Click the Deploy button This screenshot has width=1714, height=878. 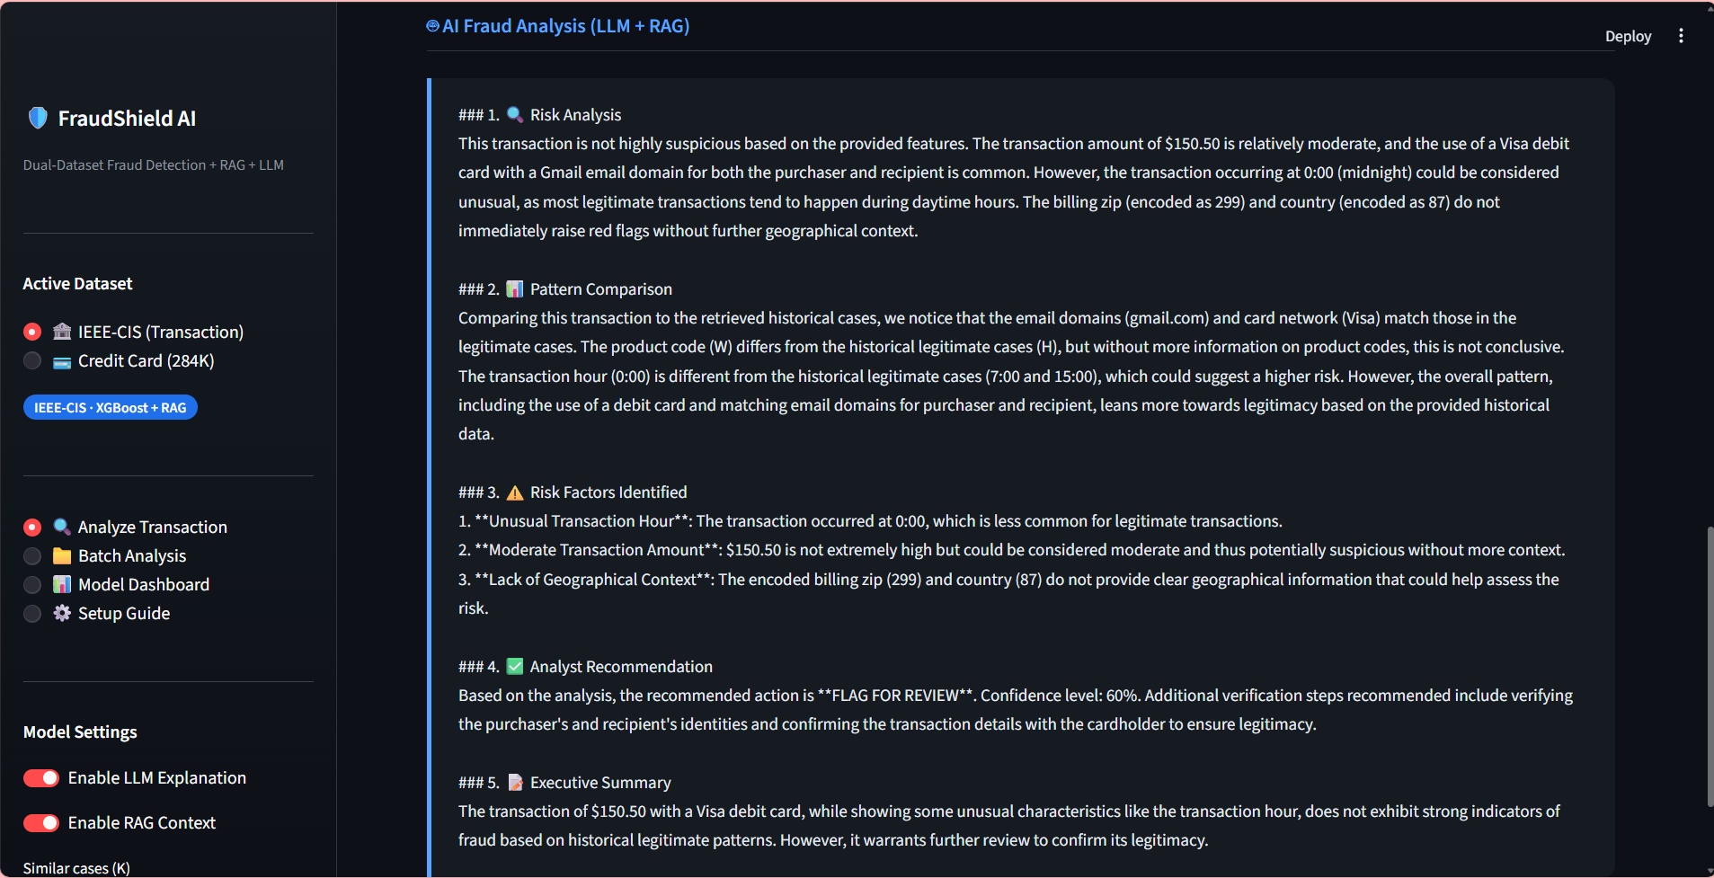[1627, 36]
